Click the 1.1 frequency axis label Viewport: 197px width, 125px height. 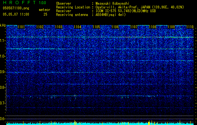tap(3, 41)
